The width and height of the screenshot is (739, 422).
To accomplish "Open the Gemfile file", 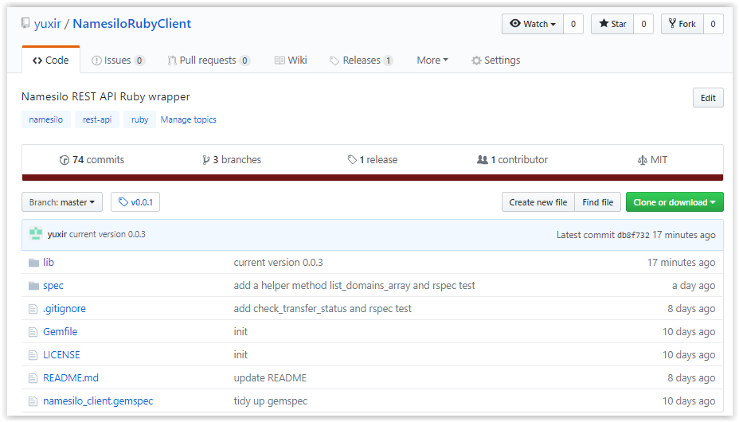I will click(61, 331).
